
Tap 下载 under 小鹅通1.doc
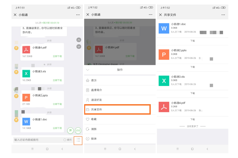[193, 41]
